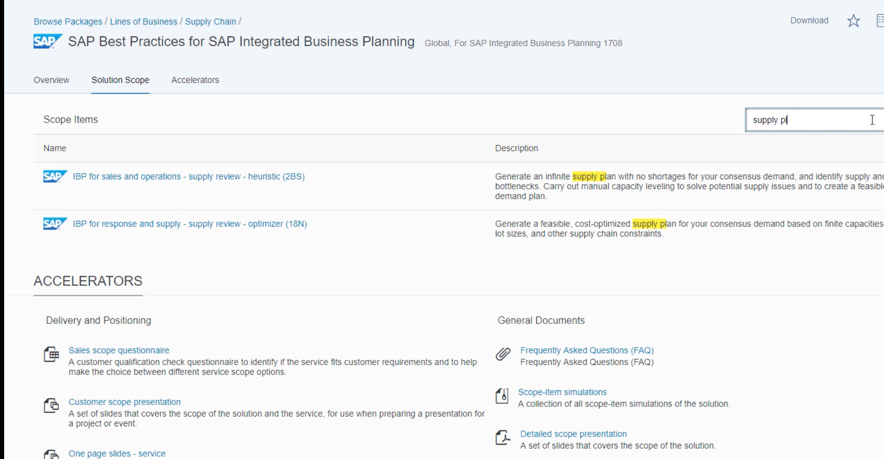Screen dimensions: 884x459
Task: Open Browse Packages breadcrumb link
Action: [x=68, y=21]
